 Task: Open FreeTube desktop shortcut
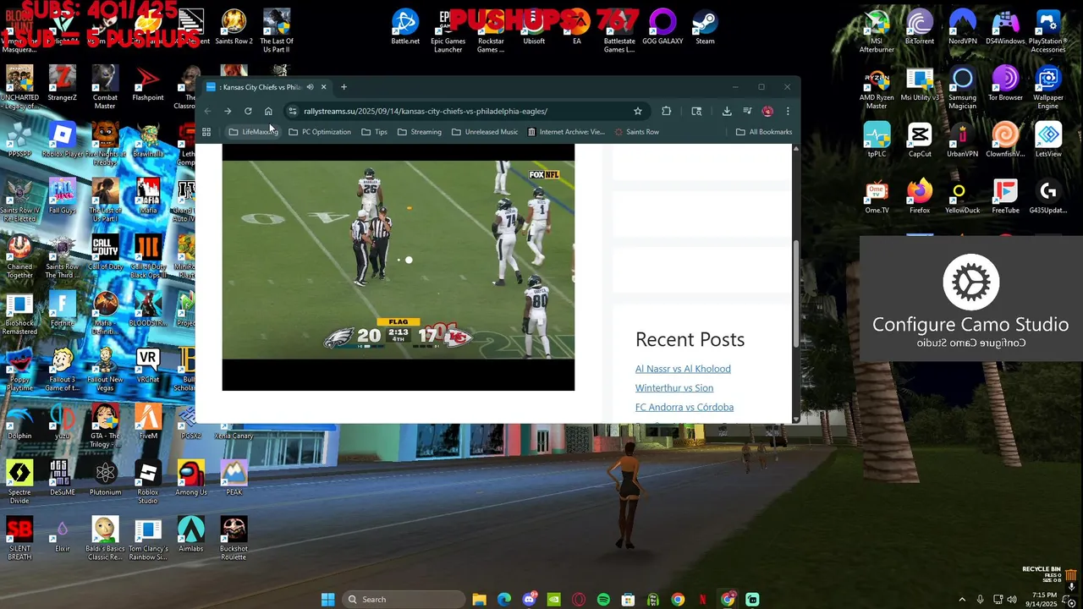(x=1005, y=197)
